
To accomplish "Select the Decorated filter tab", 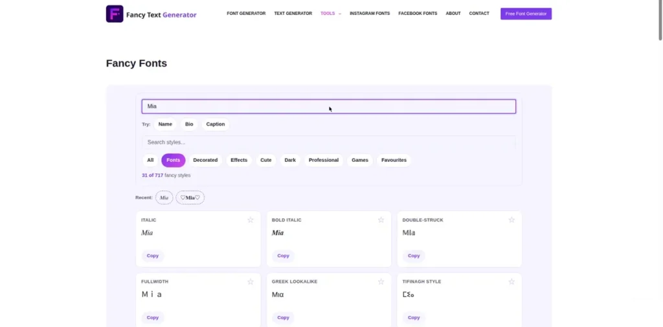I will tap(205, 161).
